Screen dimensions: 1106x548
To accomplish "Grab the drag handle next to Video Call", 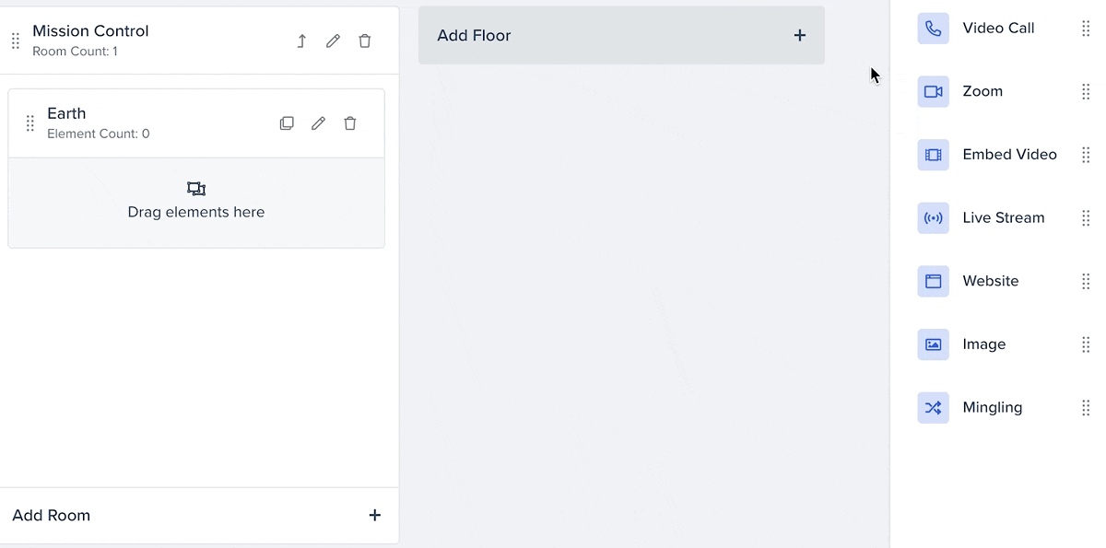I will coord(1086,28).
